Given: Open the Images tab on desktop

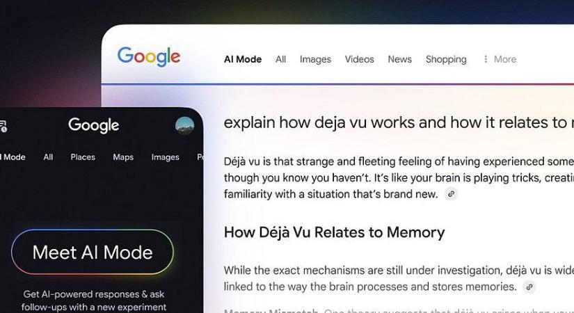Looking at the screenshot, I should pos(315,59).
